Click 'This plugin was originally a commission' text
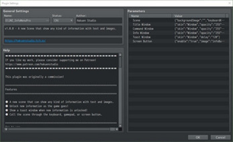The image size is (233, 142). point(35,77)
